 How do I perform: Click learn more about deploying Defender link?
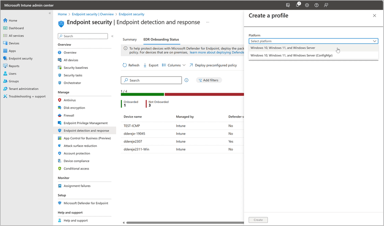coord(217,52)
